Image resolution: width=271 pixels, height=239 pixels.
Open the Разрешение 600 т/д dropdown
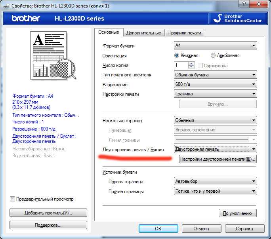click(x=216, y=84)
